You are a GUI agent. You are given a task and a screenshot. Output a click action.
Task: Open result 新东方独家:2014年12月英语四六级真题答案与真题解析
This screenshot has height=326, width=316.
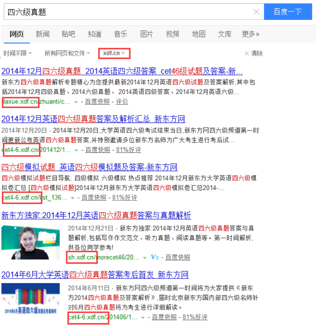96,215
